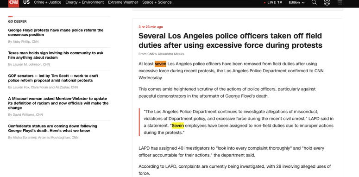Go to Extreme Weather section
359x177 pixels.
point(123,2)
